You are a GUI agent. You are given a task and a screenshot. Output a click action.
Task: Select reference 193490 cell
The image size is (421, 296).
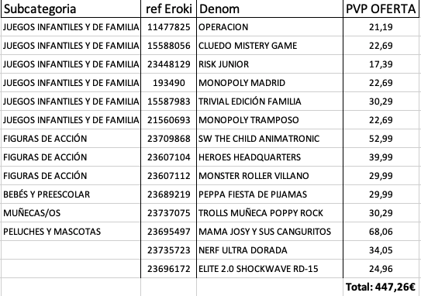pos(168,83)
